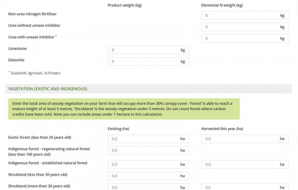Click the Elemental N weight (kg) column heading

pyautogui.click(x=222, y=5)
